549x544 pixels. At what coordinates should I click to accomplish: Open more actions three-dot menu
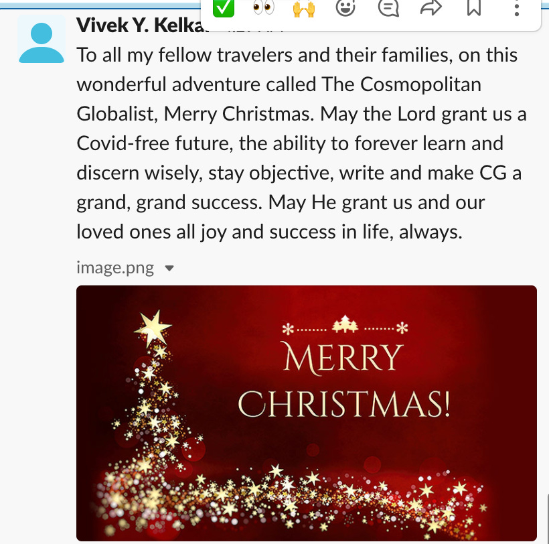(x=516, y=9)
